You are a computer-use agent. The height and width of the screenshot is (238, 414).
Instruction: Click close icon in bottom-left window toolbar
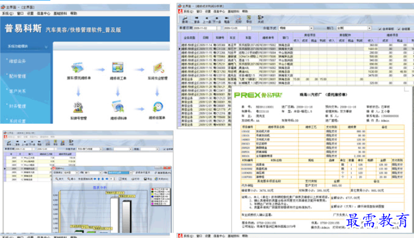(x=71, y=143)
